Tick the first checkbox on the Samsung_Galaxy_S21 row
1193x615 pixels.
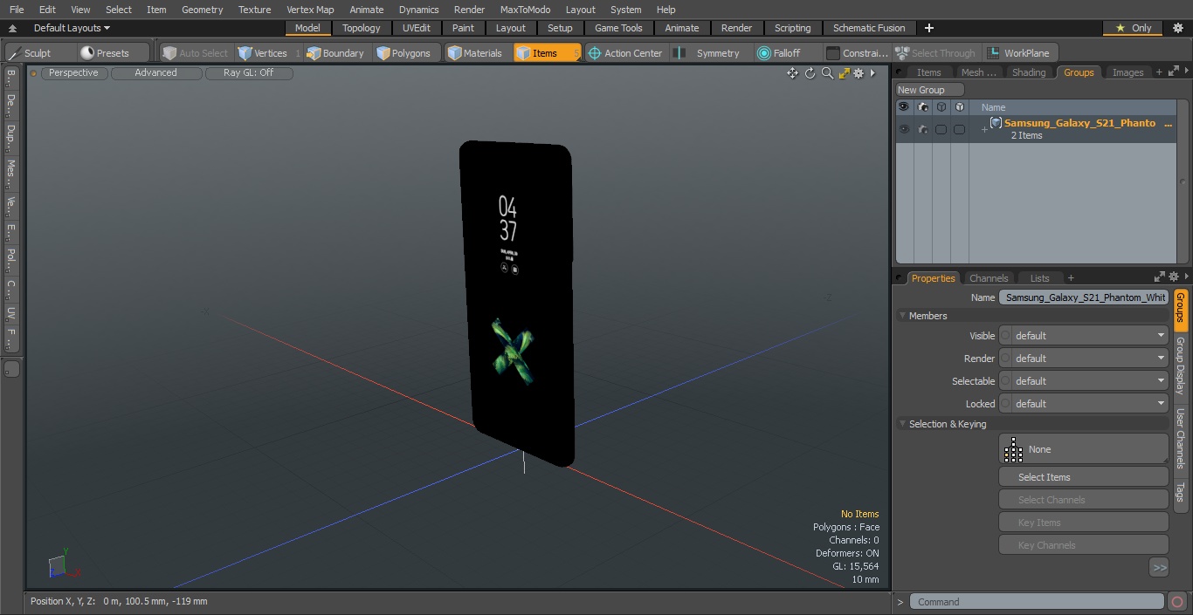click(941, 129)
